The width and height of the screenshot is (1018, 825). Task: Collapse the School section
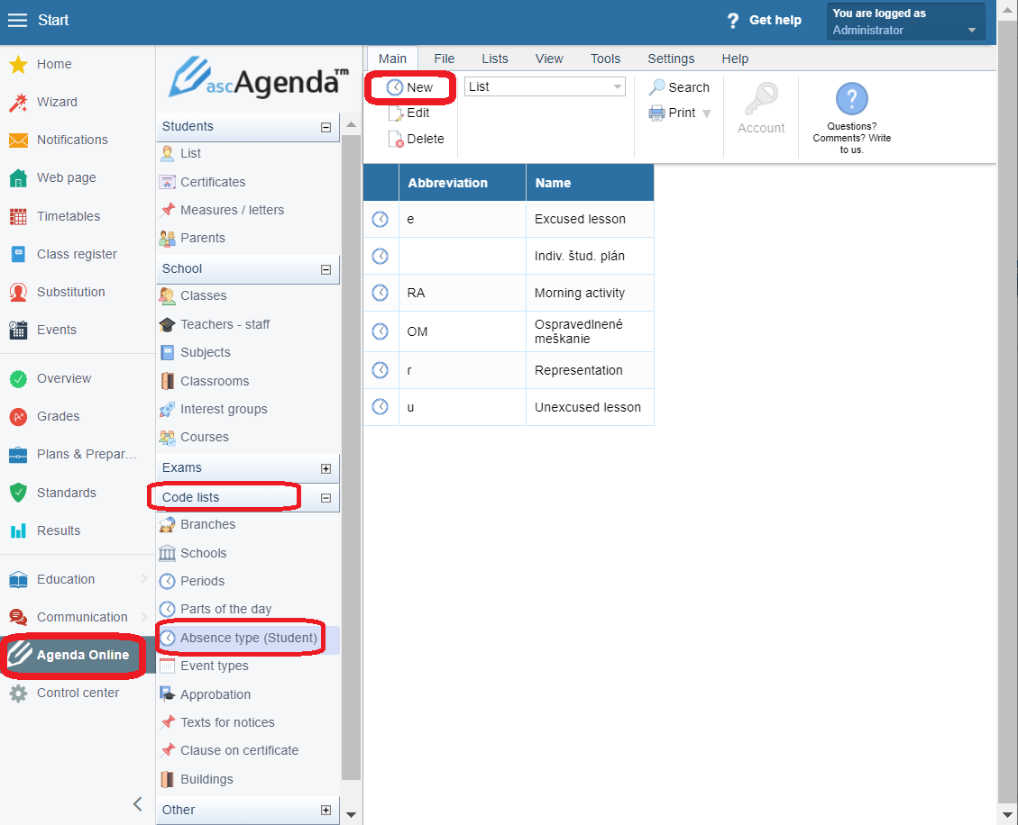coord(326,269)
